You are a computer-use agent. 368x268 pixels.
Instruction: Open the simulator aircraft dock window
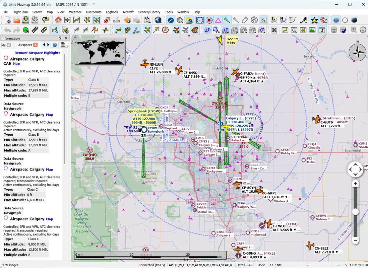point(303,30)
